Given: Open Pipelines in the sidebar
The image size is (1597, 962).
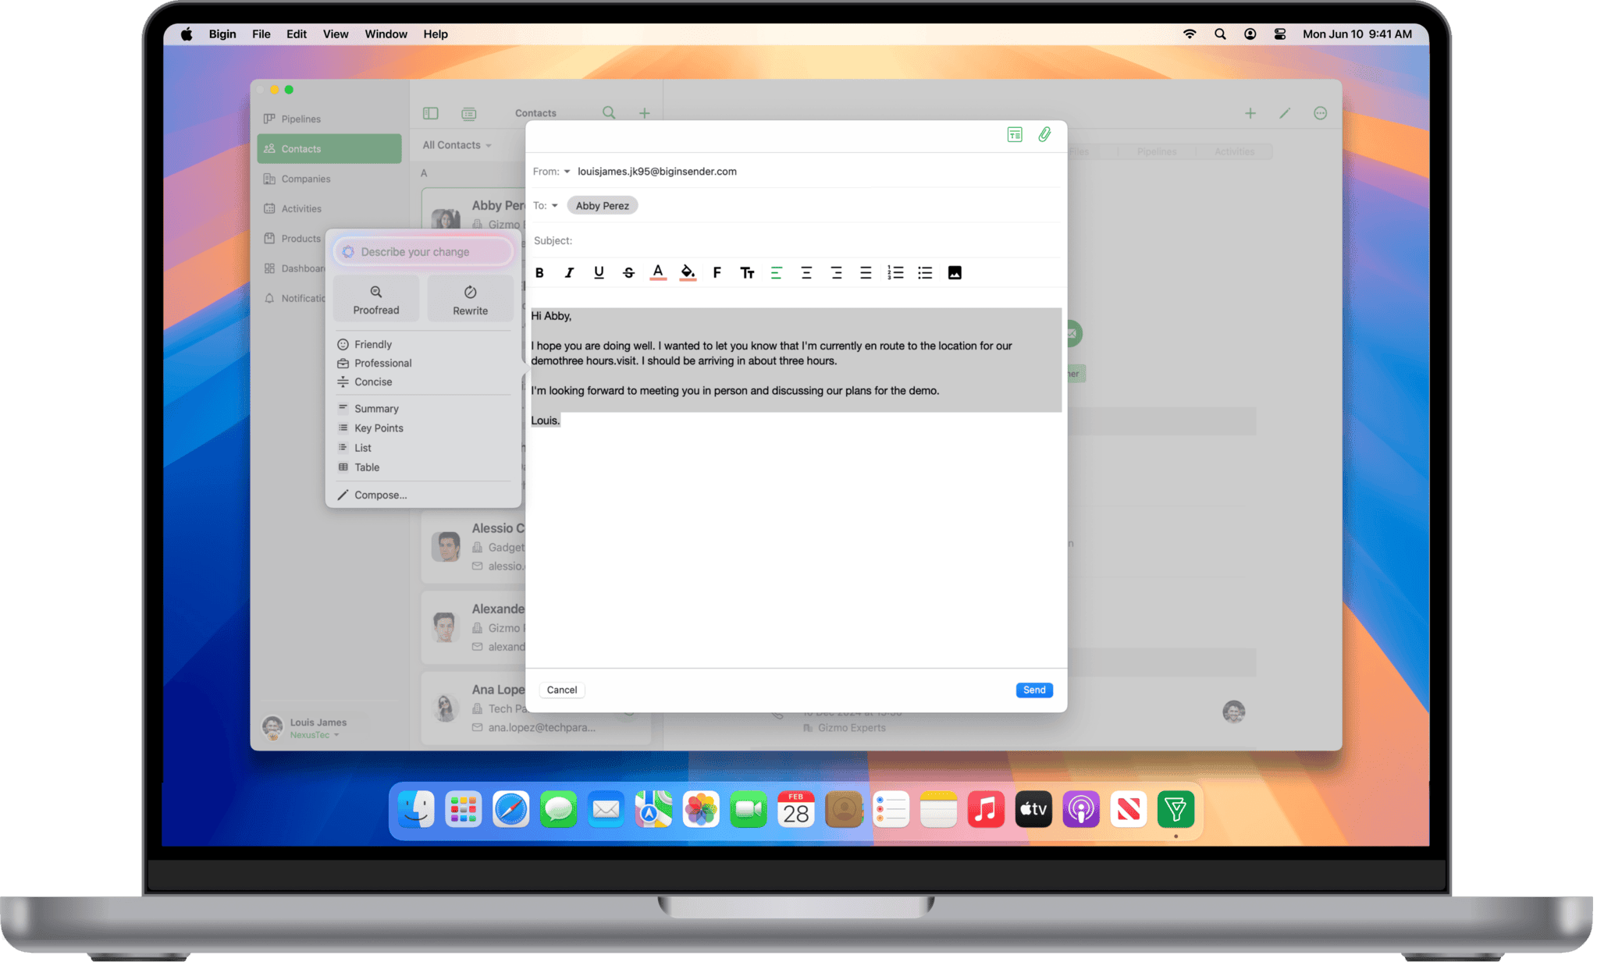Looking at the screenshot, I should coord(329,119).
